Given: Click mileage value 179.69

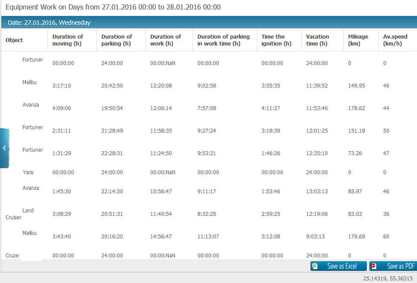Looking at the screenshot, I should 356,236.
